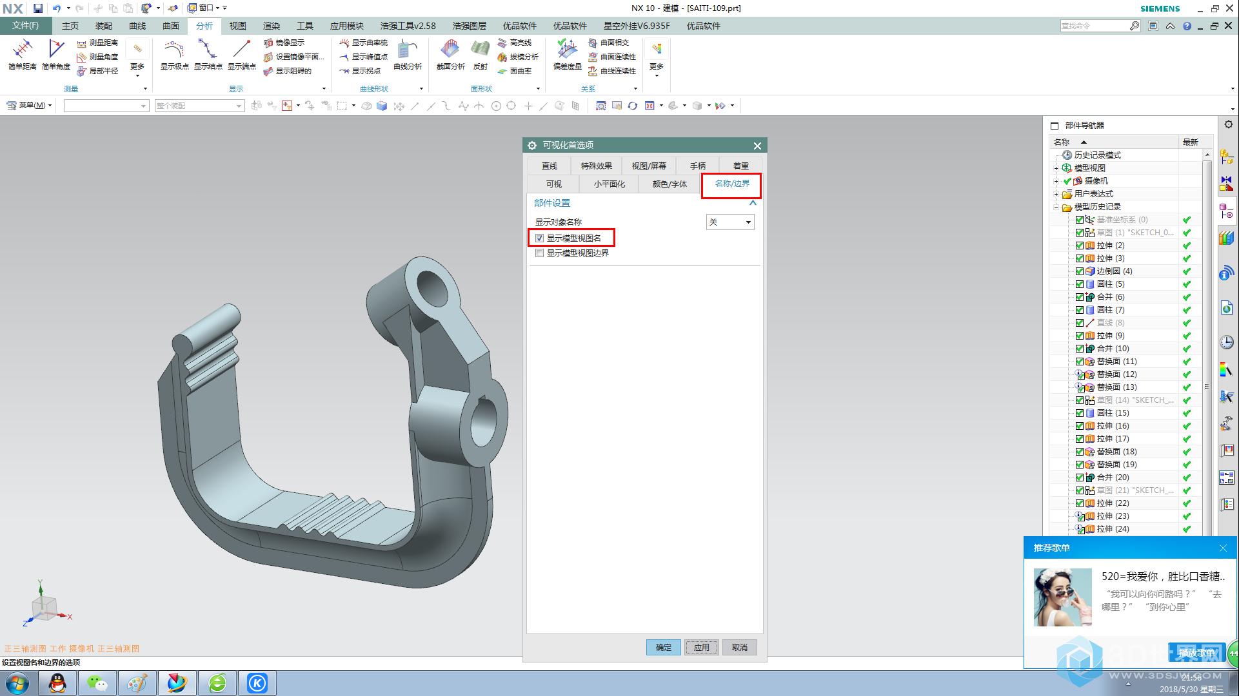1239x696 pixels.
Task: Click the 曲面相交 tool
Action: click(608, 43)
